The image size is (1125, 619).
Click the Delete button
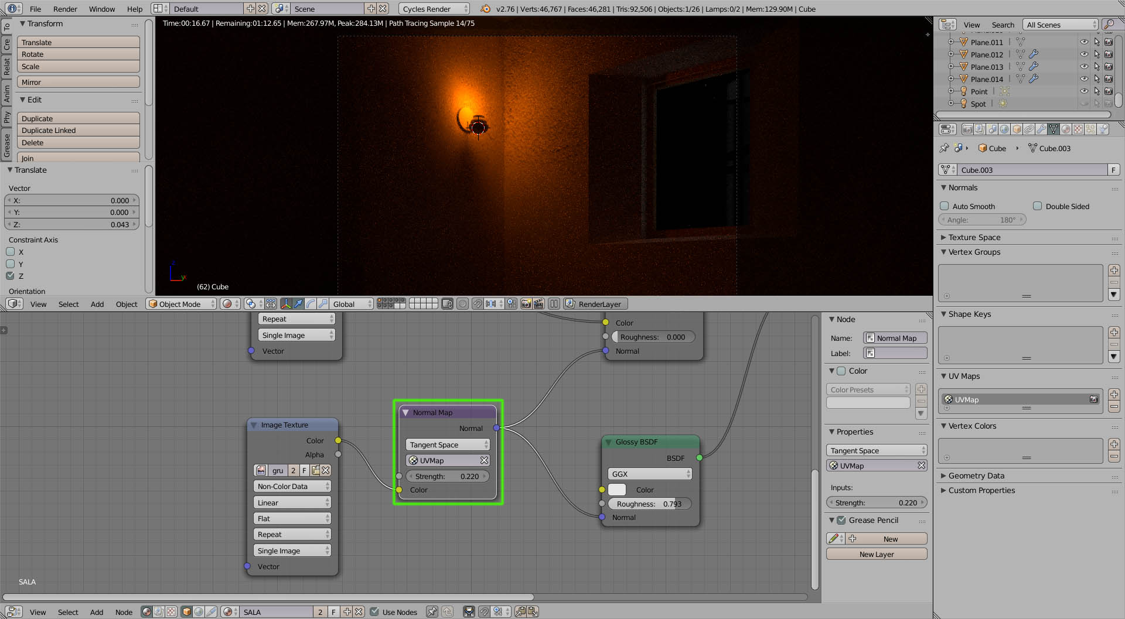click(79, 143)
